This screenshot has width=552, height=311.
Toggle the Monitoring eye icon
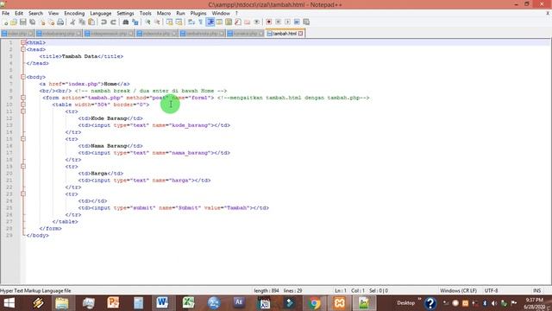tap(257, 22)
